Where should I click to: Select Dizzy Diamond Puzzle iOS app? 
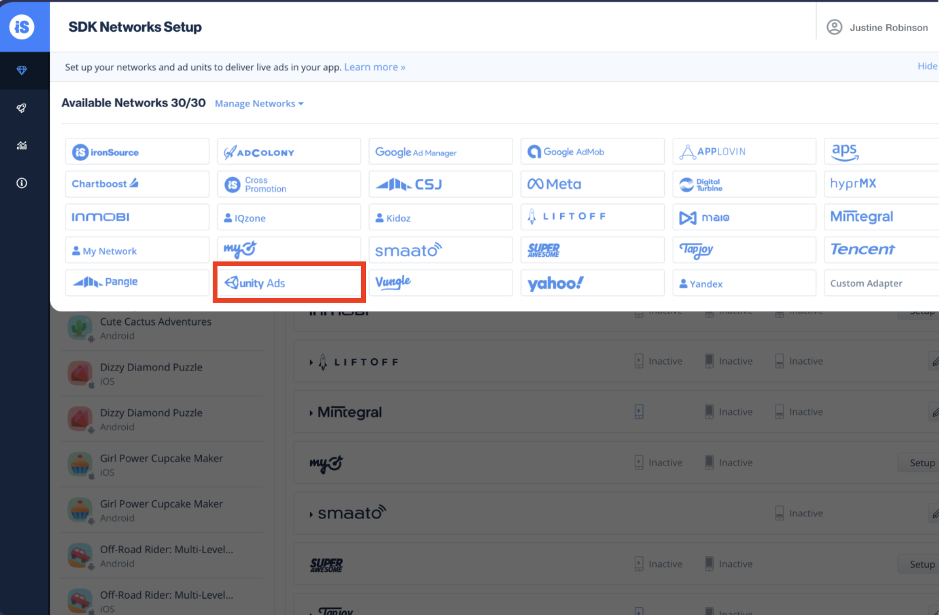coord(151,374)
